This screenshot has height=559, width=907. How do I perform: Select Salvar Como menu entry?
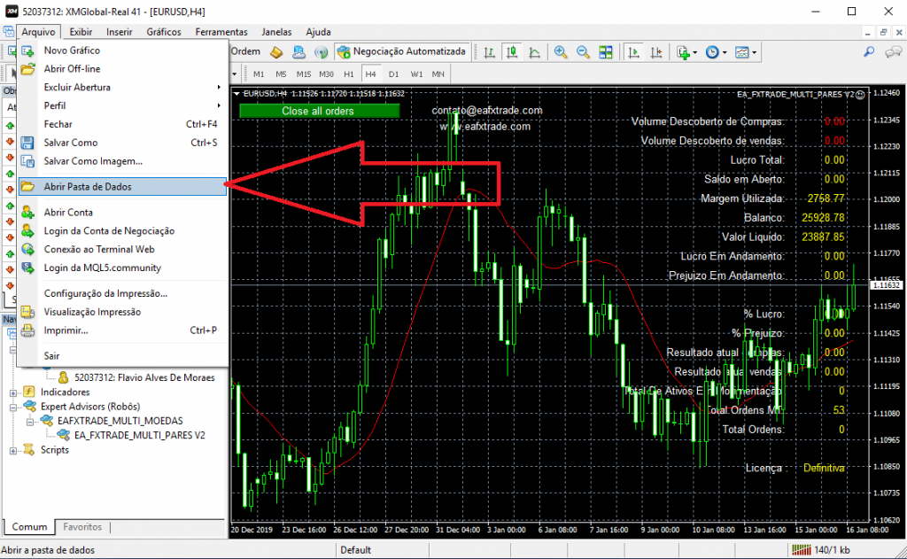122,143
